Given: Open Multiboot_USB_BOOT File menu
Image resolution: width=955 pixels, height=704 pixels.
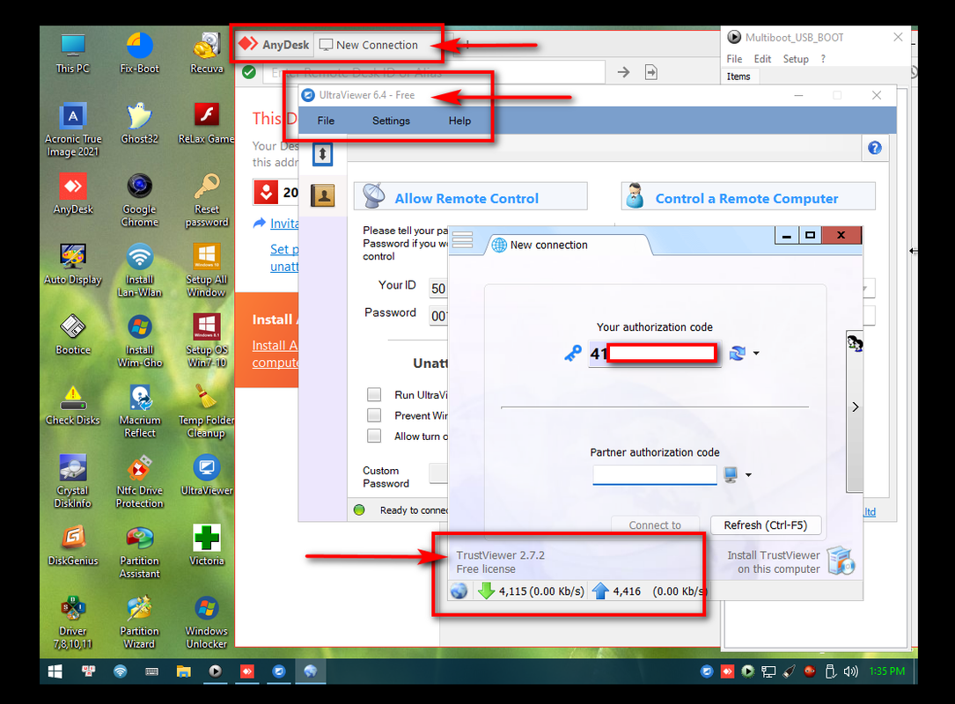Looking at the screenshot, I should (734, 59).
